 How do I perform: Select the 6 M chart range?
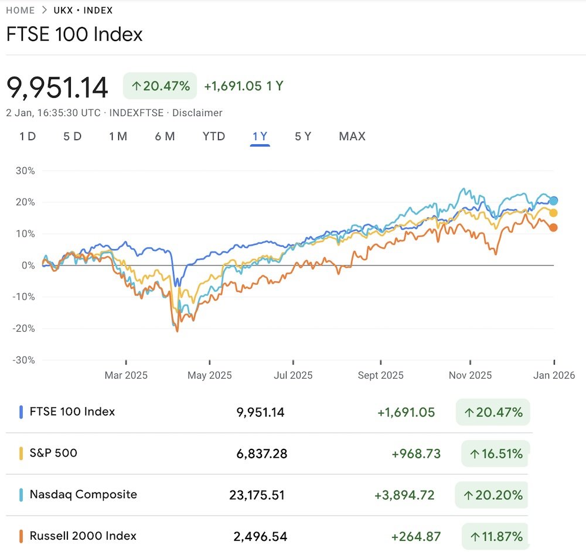coord(165,137)
